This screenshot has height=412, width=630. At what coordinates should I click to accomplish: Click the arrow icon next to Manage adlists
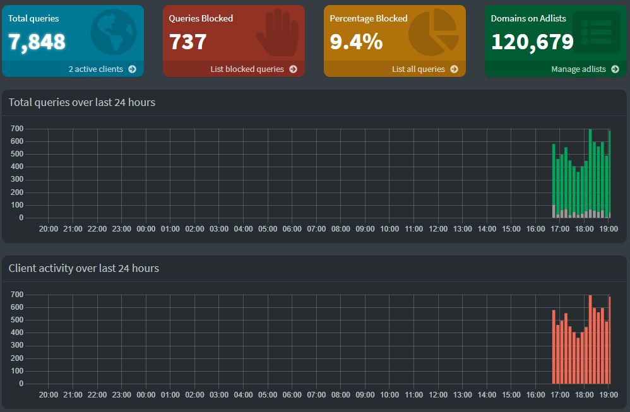point(615,69)
